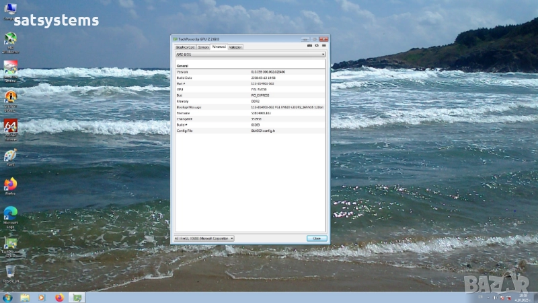Screen dimensions: 538x303
Task: Launch Firefox from the taskbar
Action: pyautogui.click(x=59, y=297)
